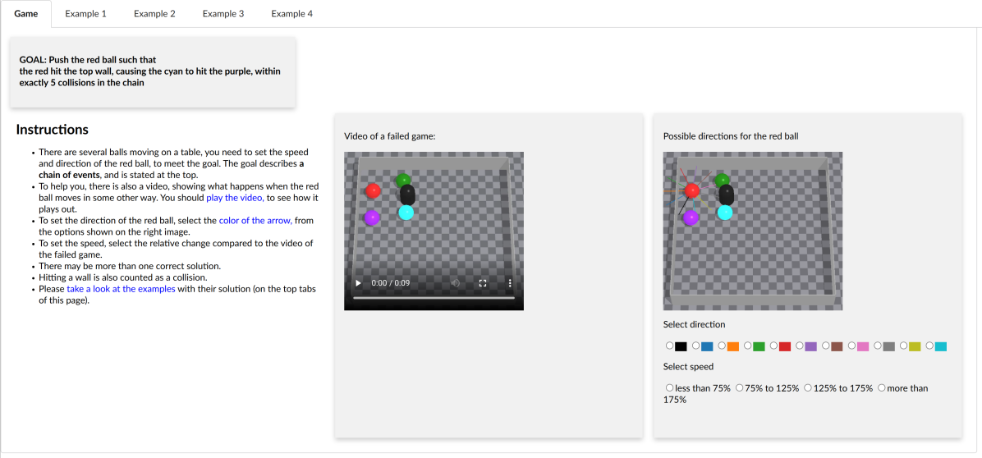982x458 pixels.
Task: Select the gray direction radio button
Action: pyautogui.click(x=878, y=346)
